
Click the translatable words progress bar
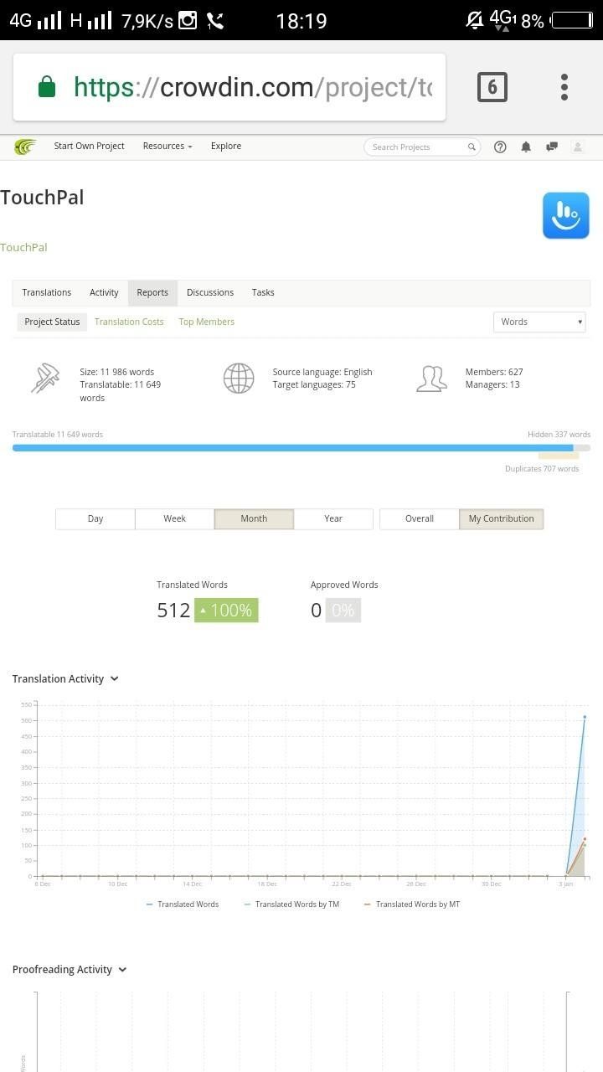coord(292,448)
